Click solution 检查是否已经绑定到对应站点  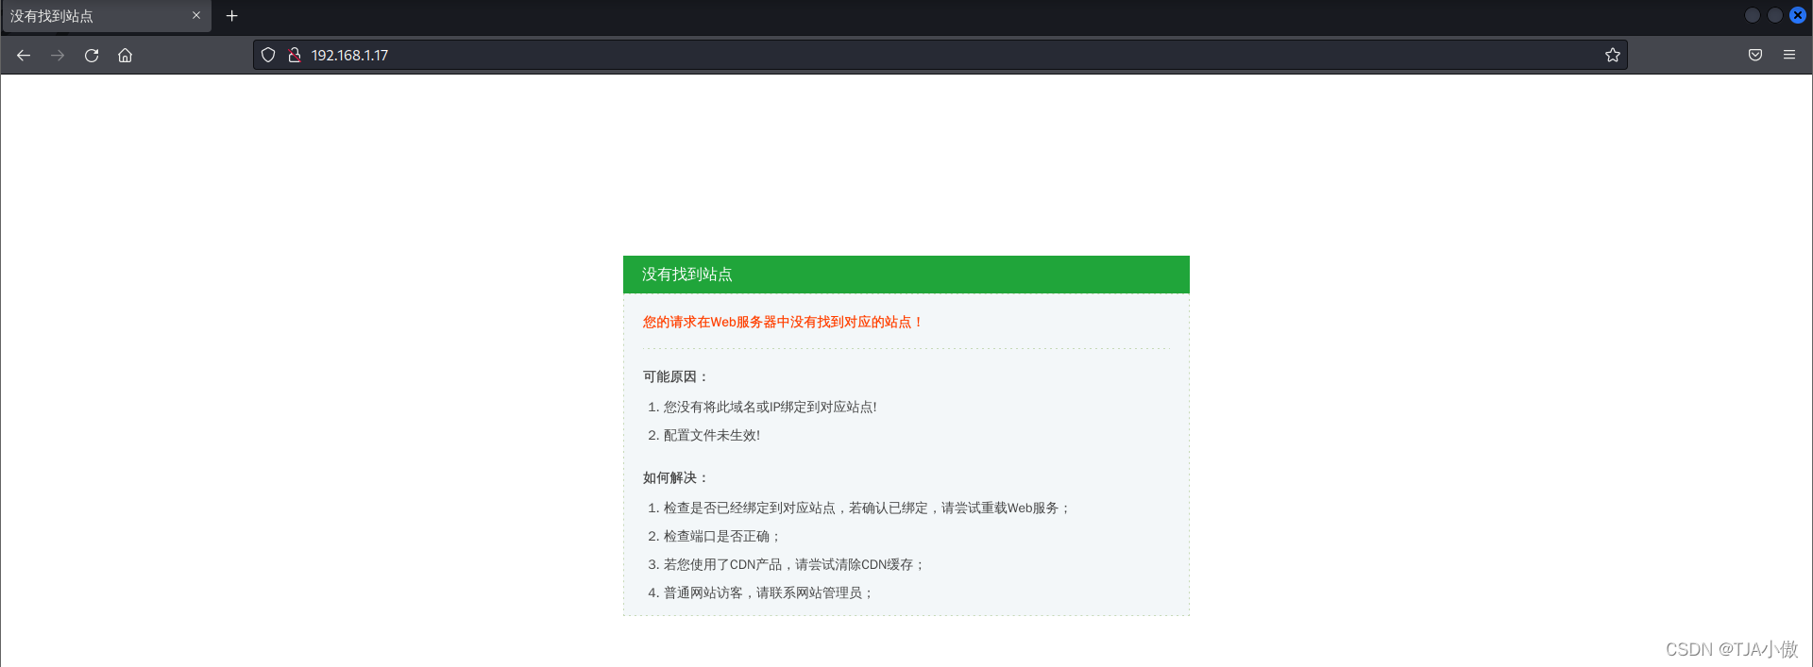click(867, 509)
